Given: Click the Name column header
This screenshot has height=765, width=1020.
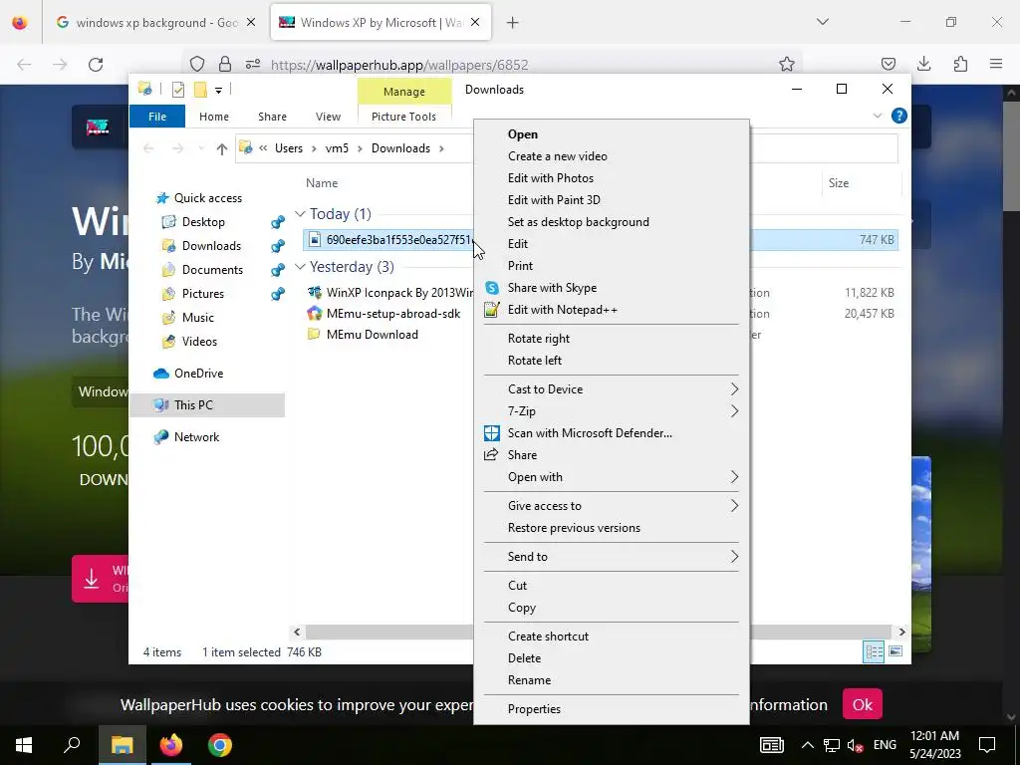Looking at the screenshot, I should coord(322,183).
